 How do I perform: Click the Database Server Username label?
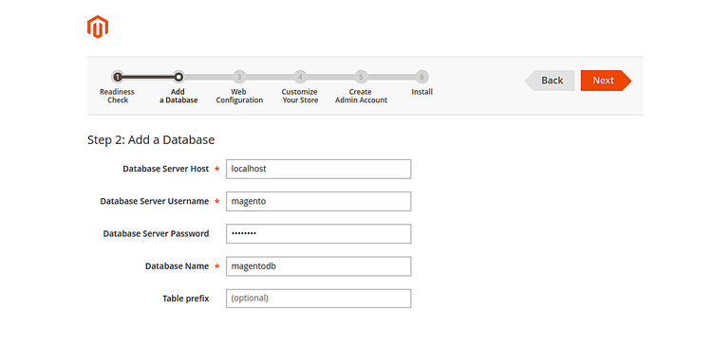(x=155, y=201)
